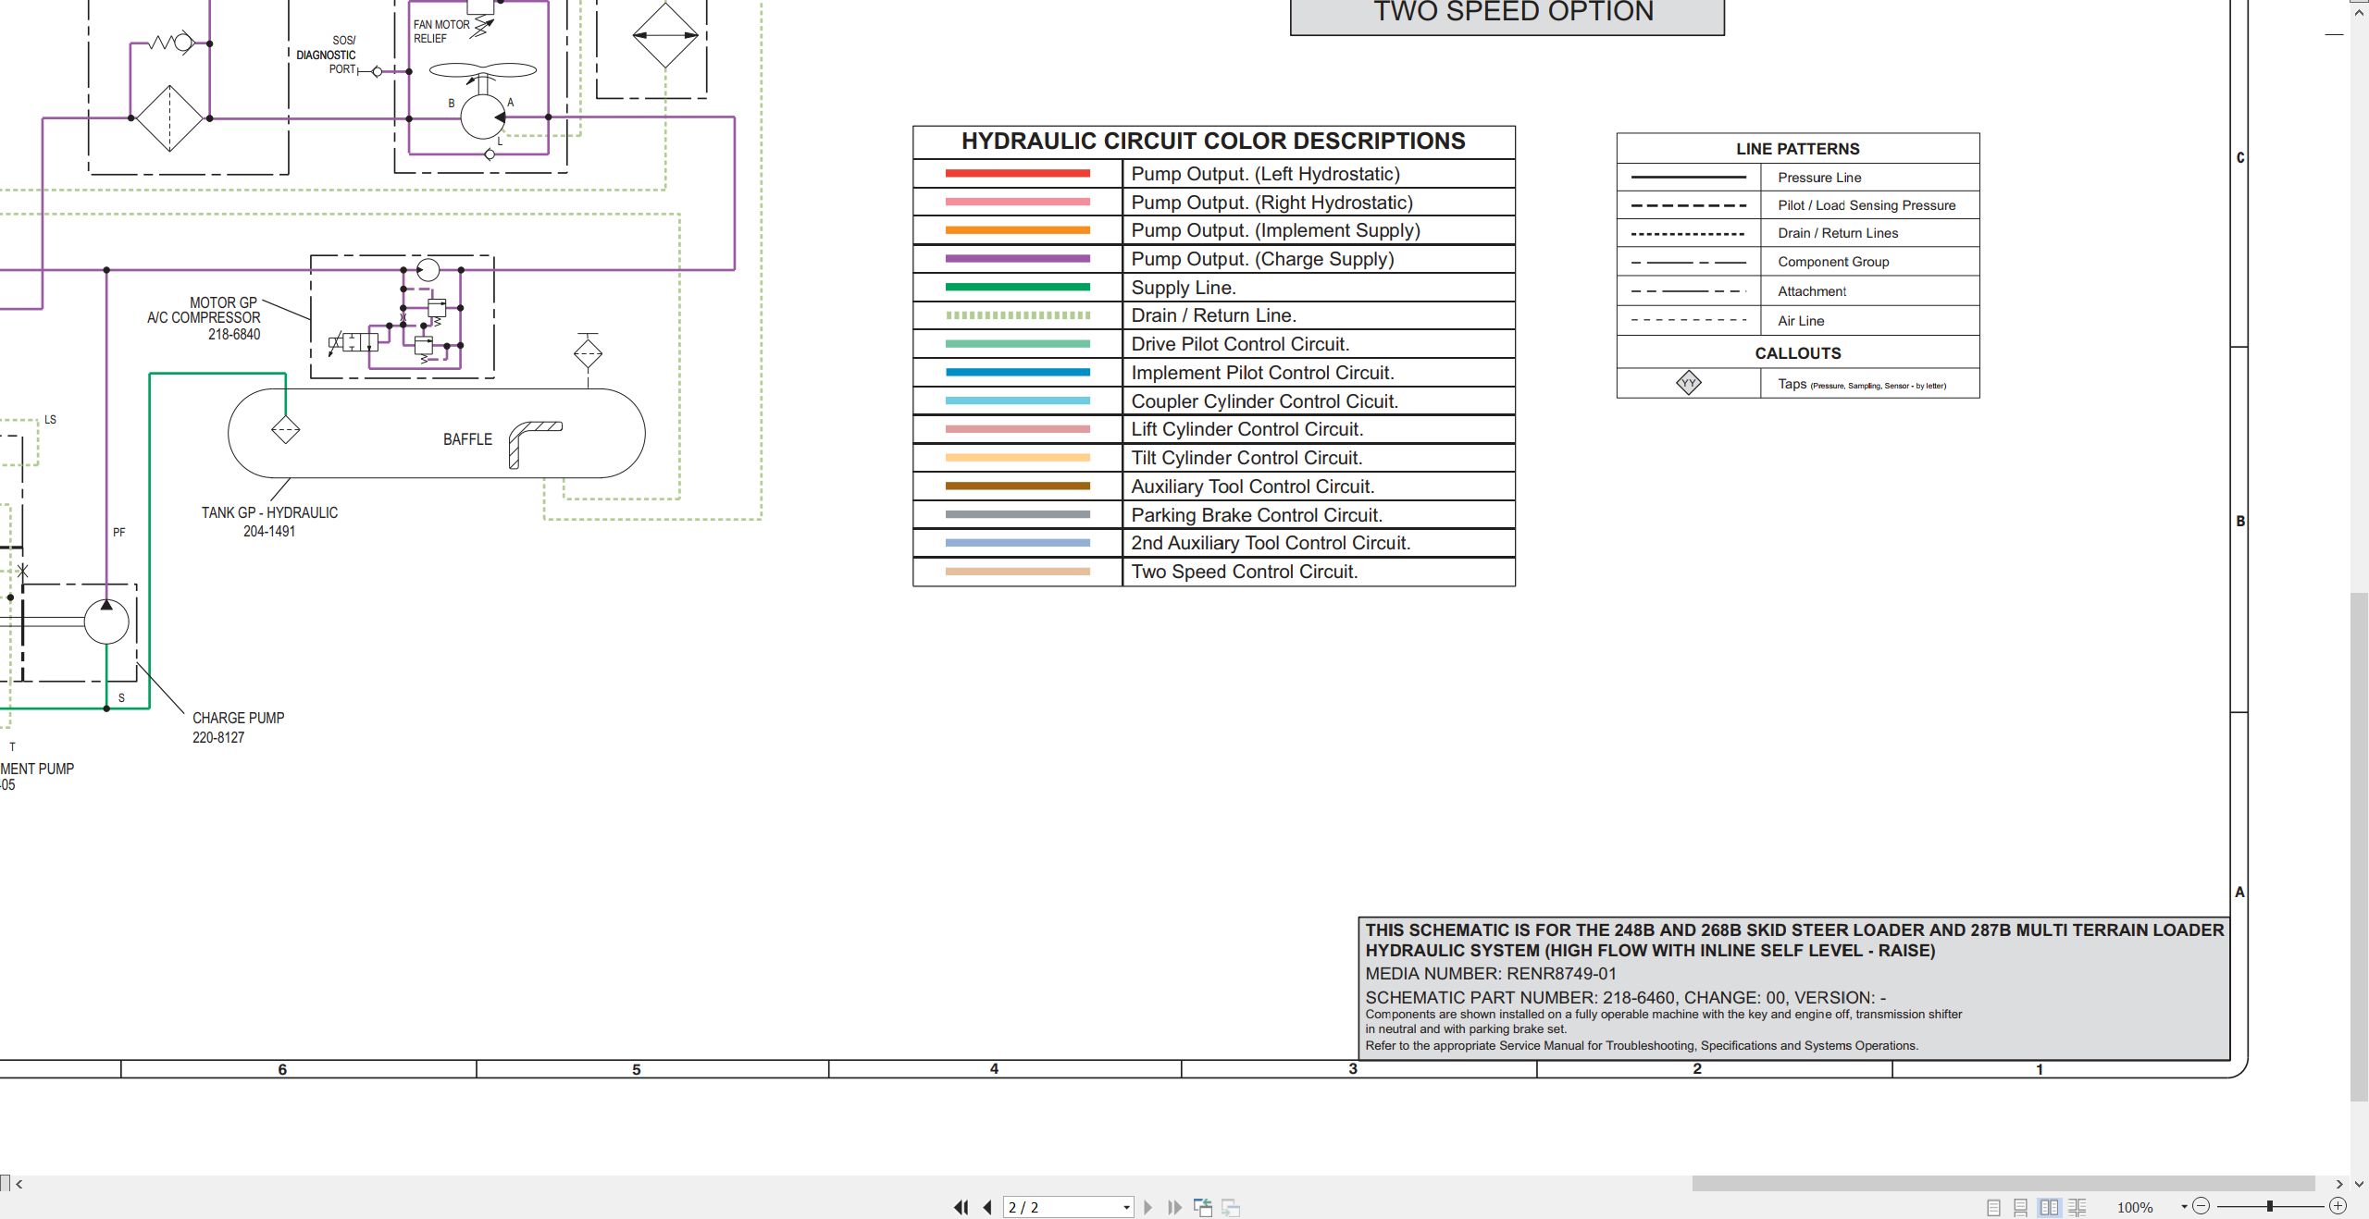Click the 'LINE PATTERNS' heading
Image resolution: width=2369 pixels, height=1219 pixels.
[1797, 149]
